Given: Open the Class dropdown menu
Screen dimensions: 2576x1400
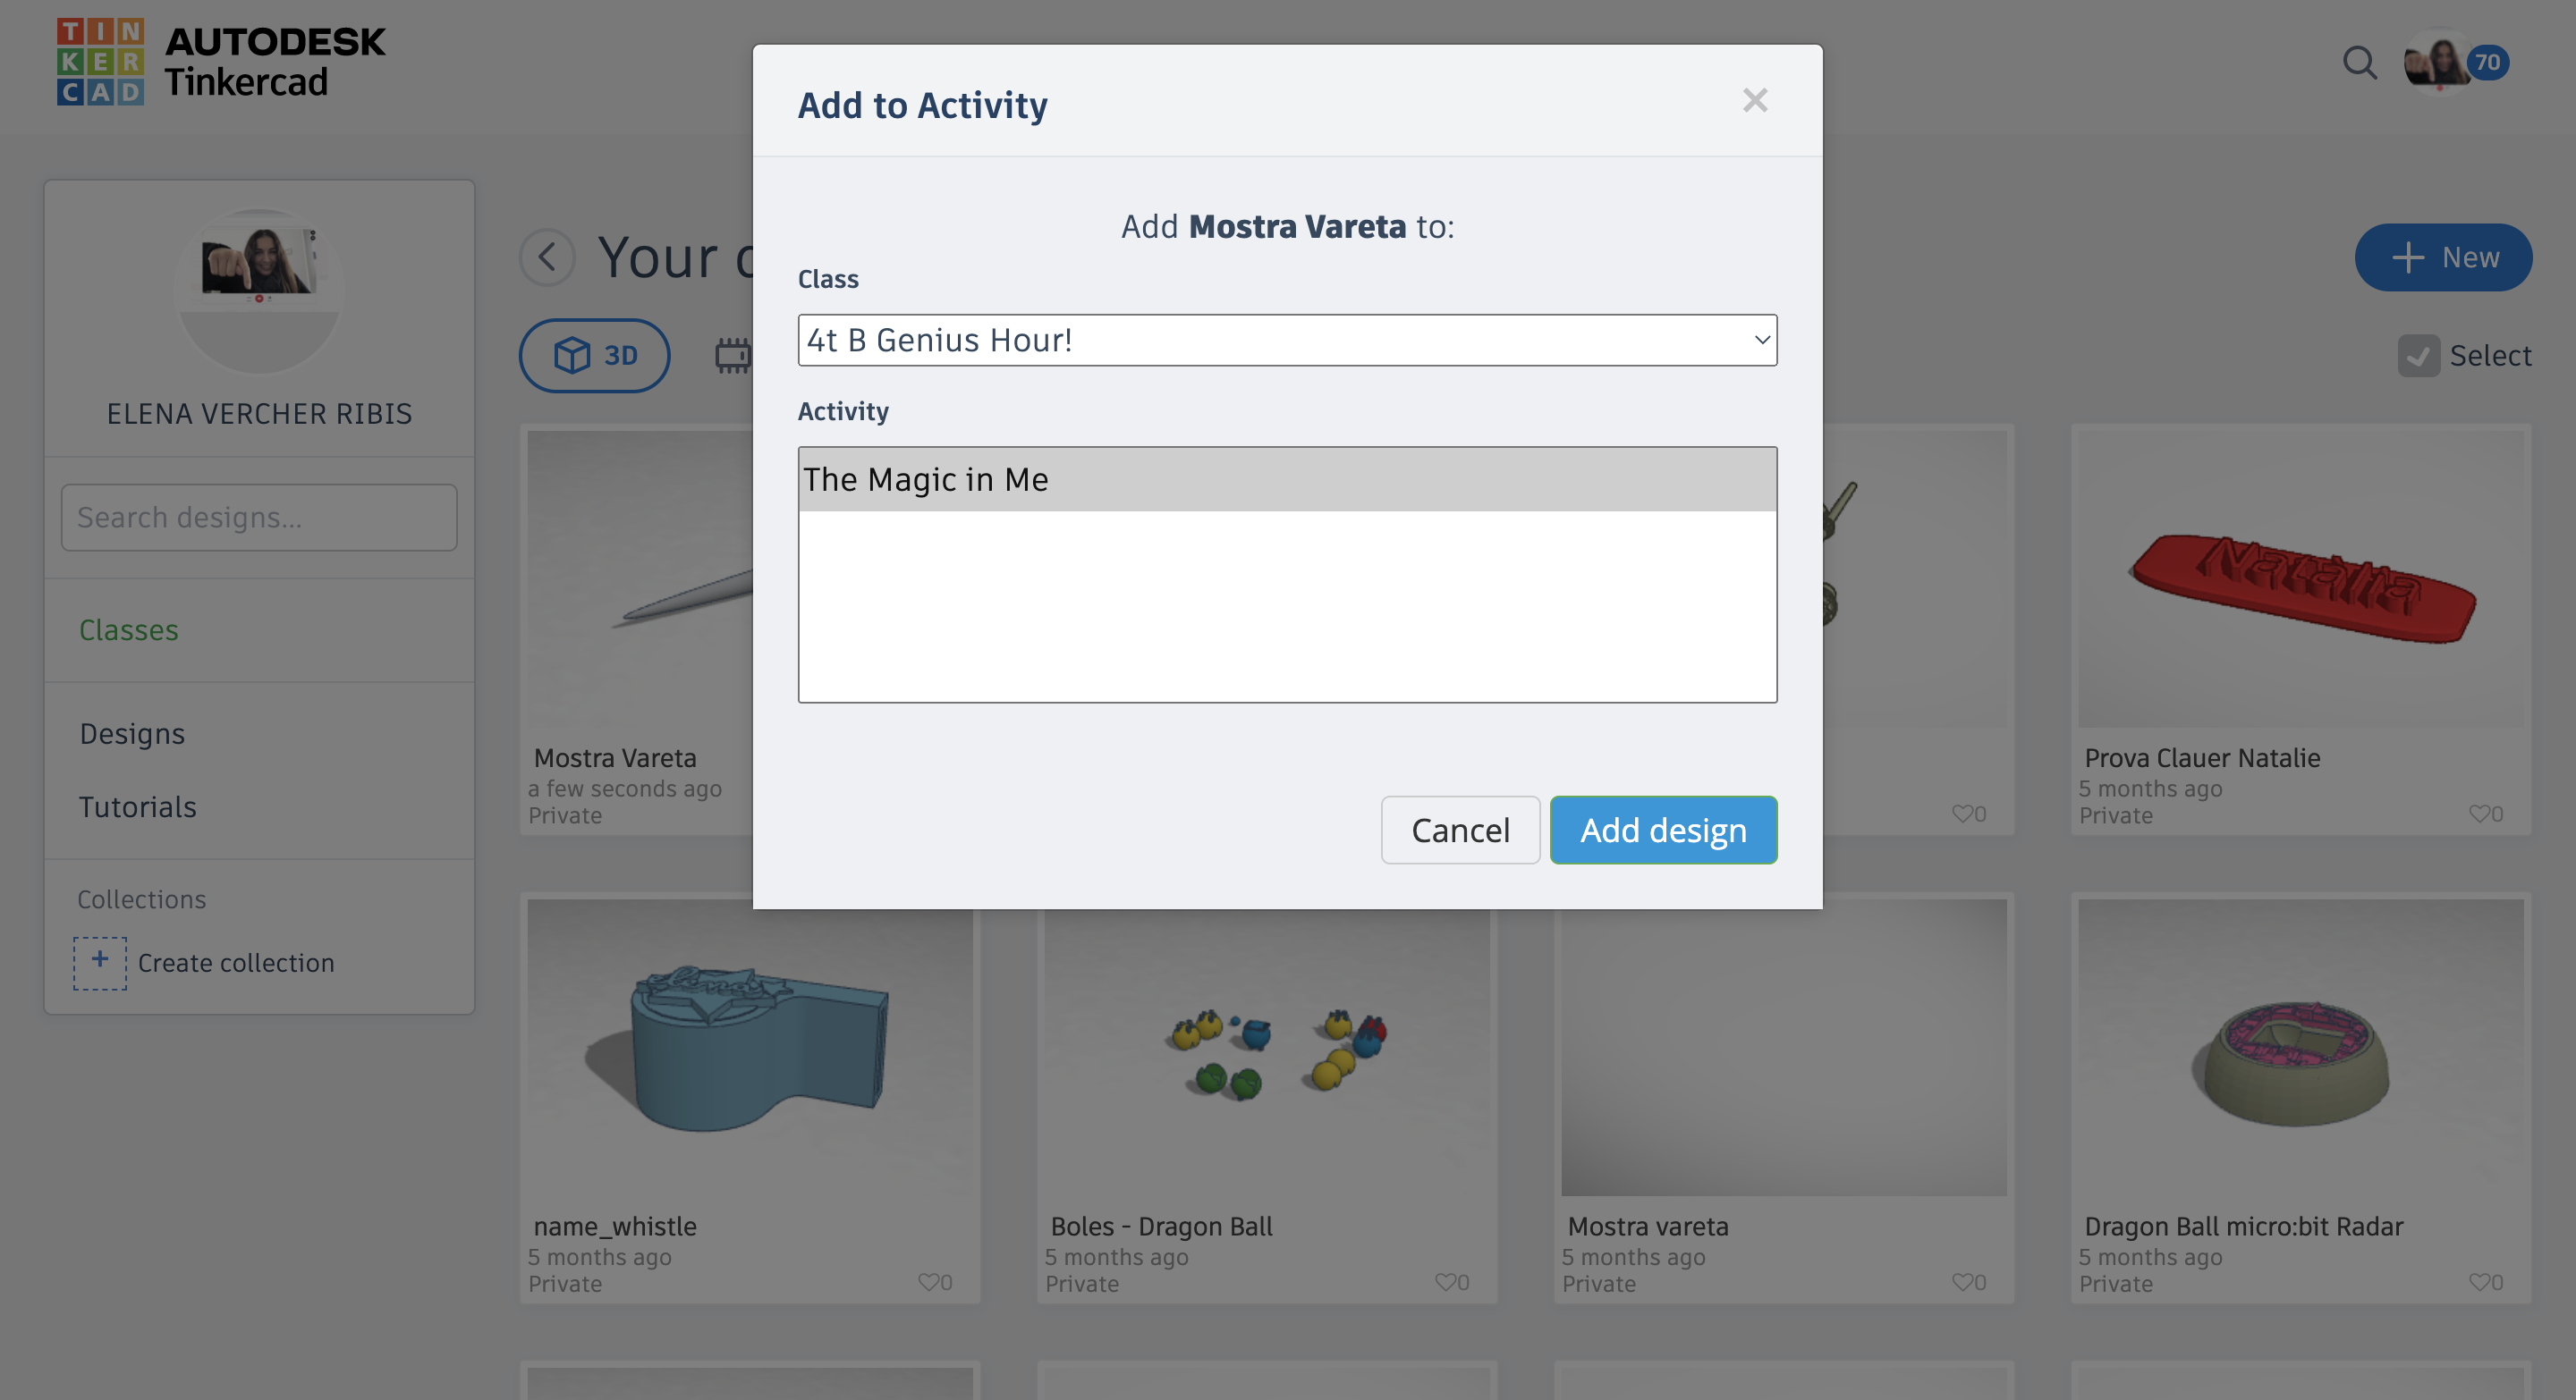Looking at the screenshot, I should (1287, 341).
